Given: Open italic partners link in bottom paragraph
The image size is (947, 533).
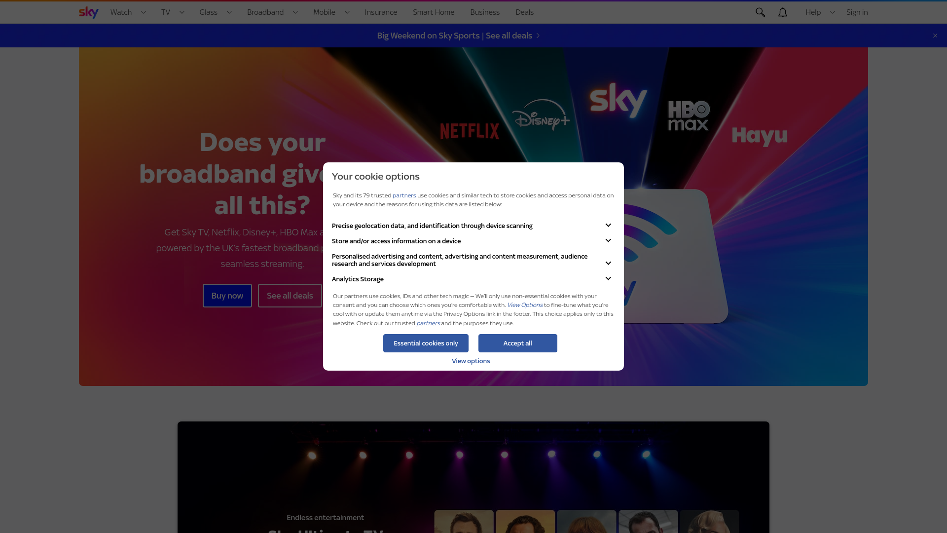Looking at the screenshot, I should 428,323.
